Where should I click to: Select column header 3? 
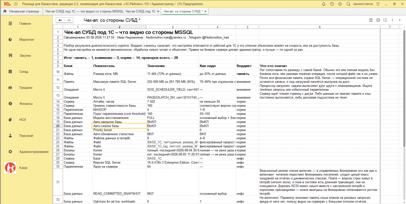point(173,27)
